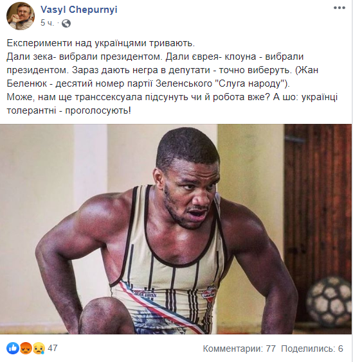This screenshot has width=353, height=362.
Task: Click the globe public audience icon
Action: pos(66,23)
